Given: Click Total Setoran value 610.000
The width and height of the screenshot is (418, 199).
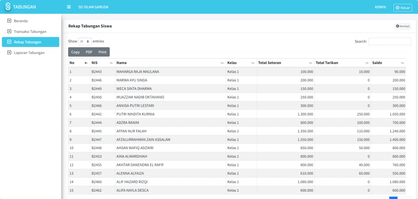Looking at the screenshot, I should [x=307, y=173].
